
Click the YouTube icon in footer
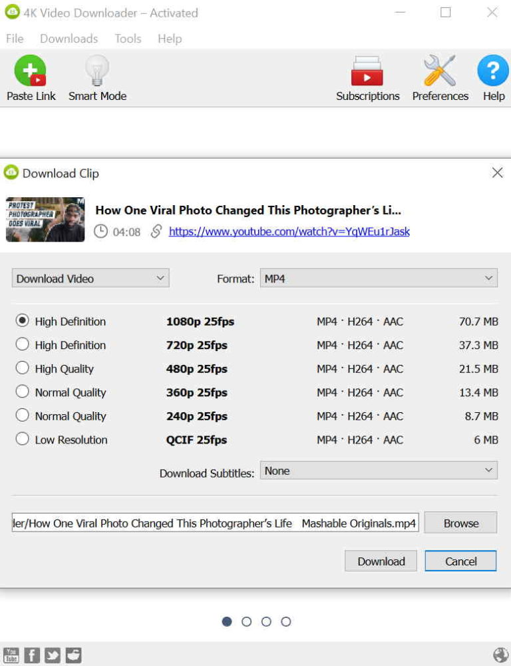tap(11, 655)
